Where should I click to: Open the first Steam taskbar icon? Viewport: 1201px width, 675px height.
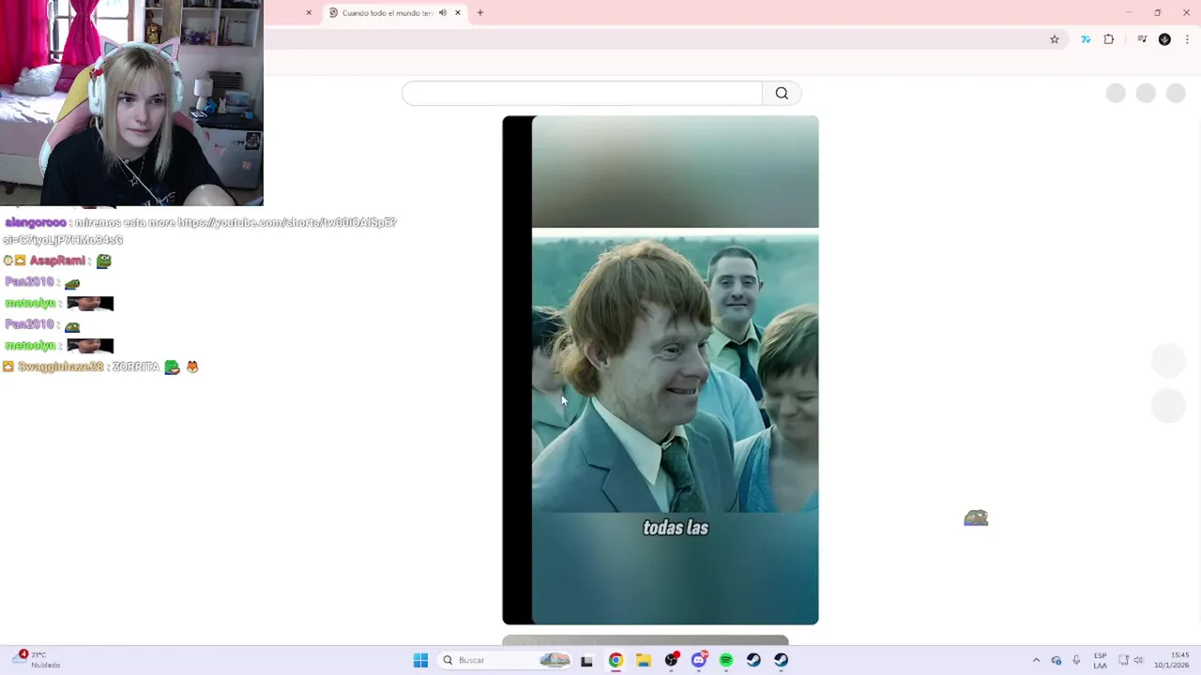(x=753, y=660)
